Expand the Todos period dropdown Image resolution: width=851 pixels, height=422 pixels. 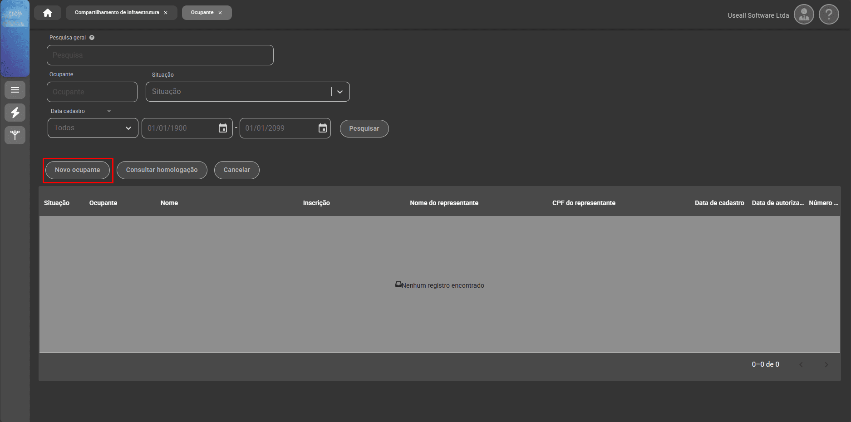128,128
